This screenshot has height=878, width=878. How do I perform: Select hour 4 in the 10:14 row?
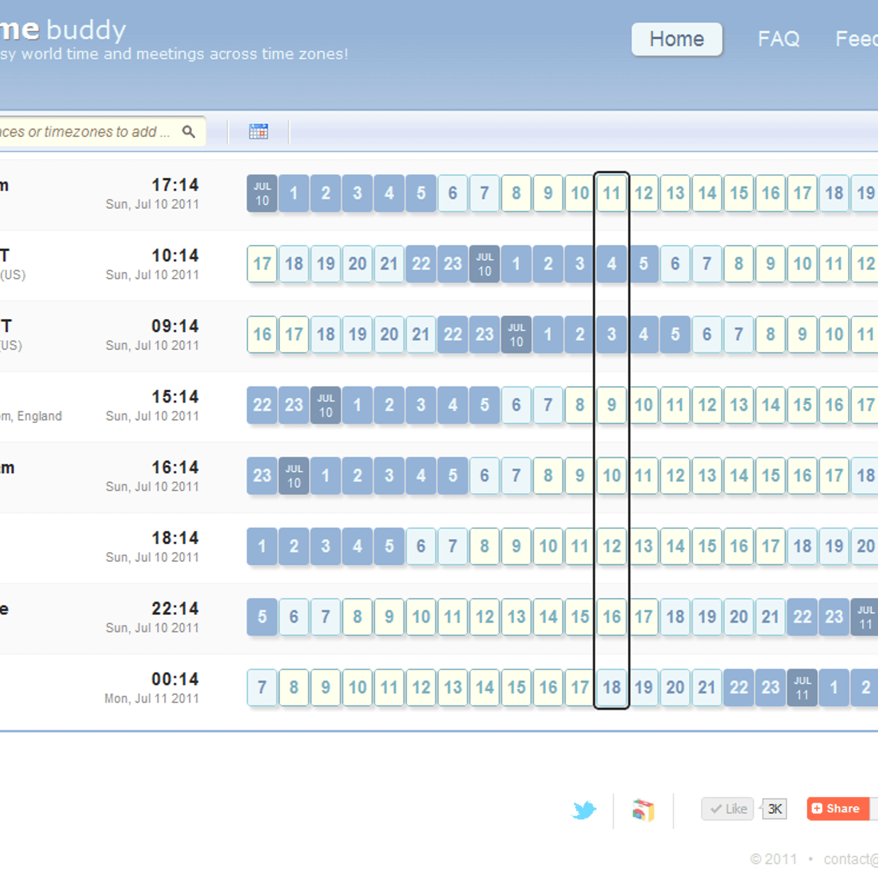tap(611, 264)
